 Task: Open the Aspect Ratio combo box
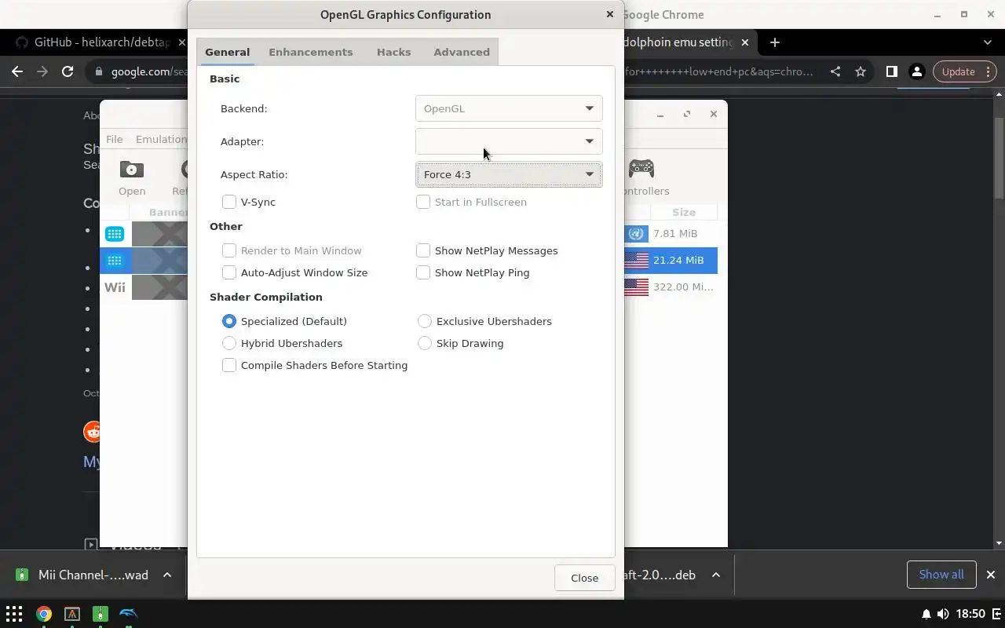pos(509,174)
